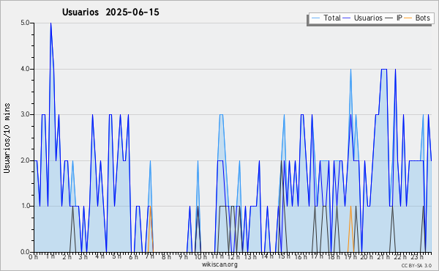Click the CC BY-SA 3.0 license text

416,265
